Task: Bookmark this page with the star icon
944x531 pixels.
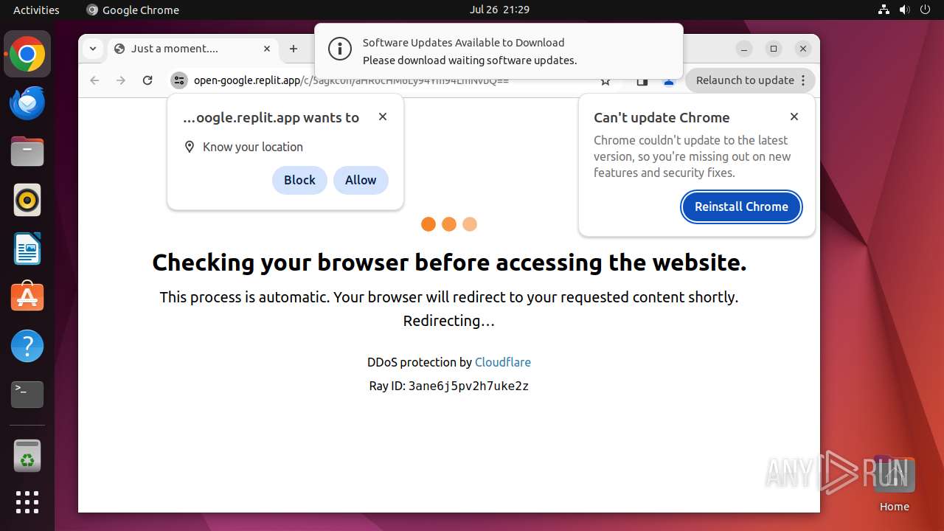Action: pos(605,81)
